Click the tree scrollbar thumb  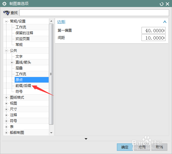tap(51, 74)
